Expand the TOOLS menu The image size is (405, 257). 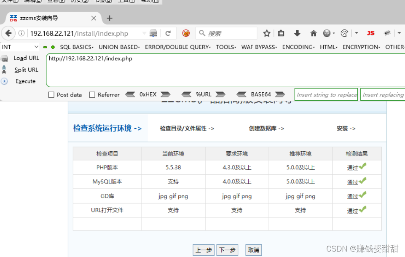click(226, 47)
